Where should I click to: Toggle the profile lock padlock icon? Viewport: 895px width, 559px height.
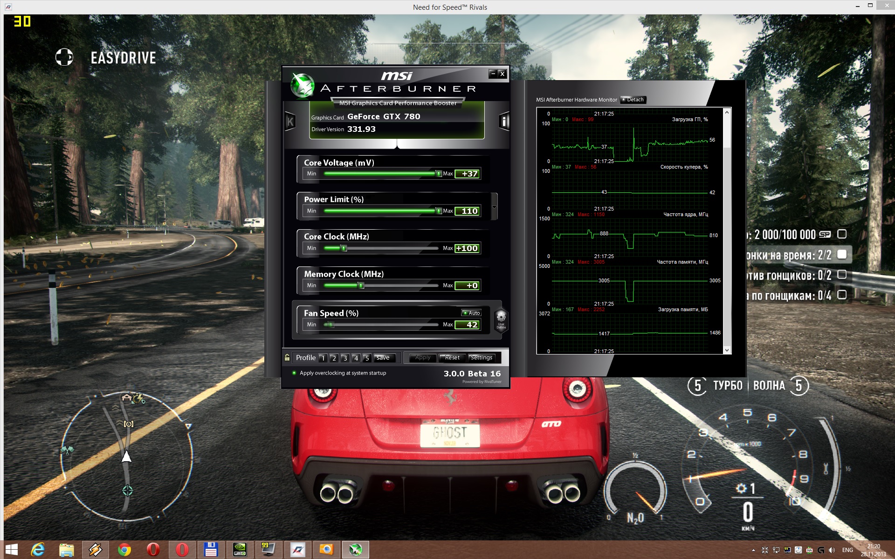pyautogui.click(x=287, y=357)
